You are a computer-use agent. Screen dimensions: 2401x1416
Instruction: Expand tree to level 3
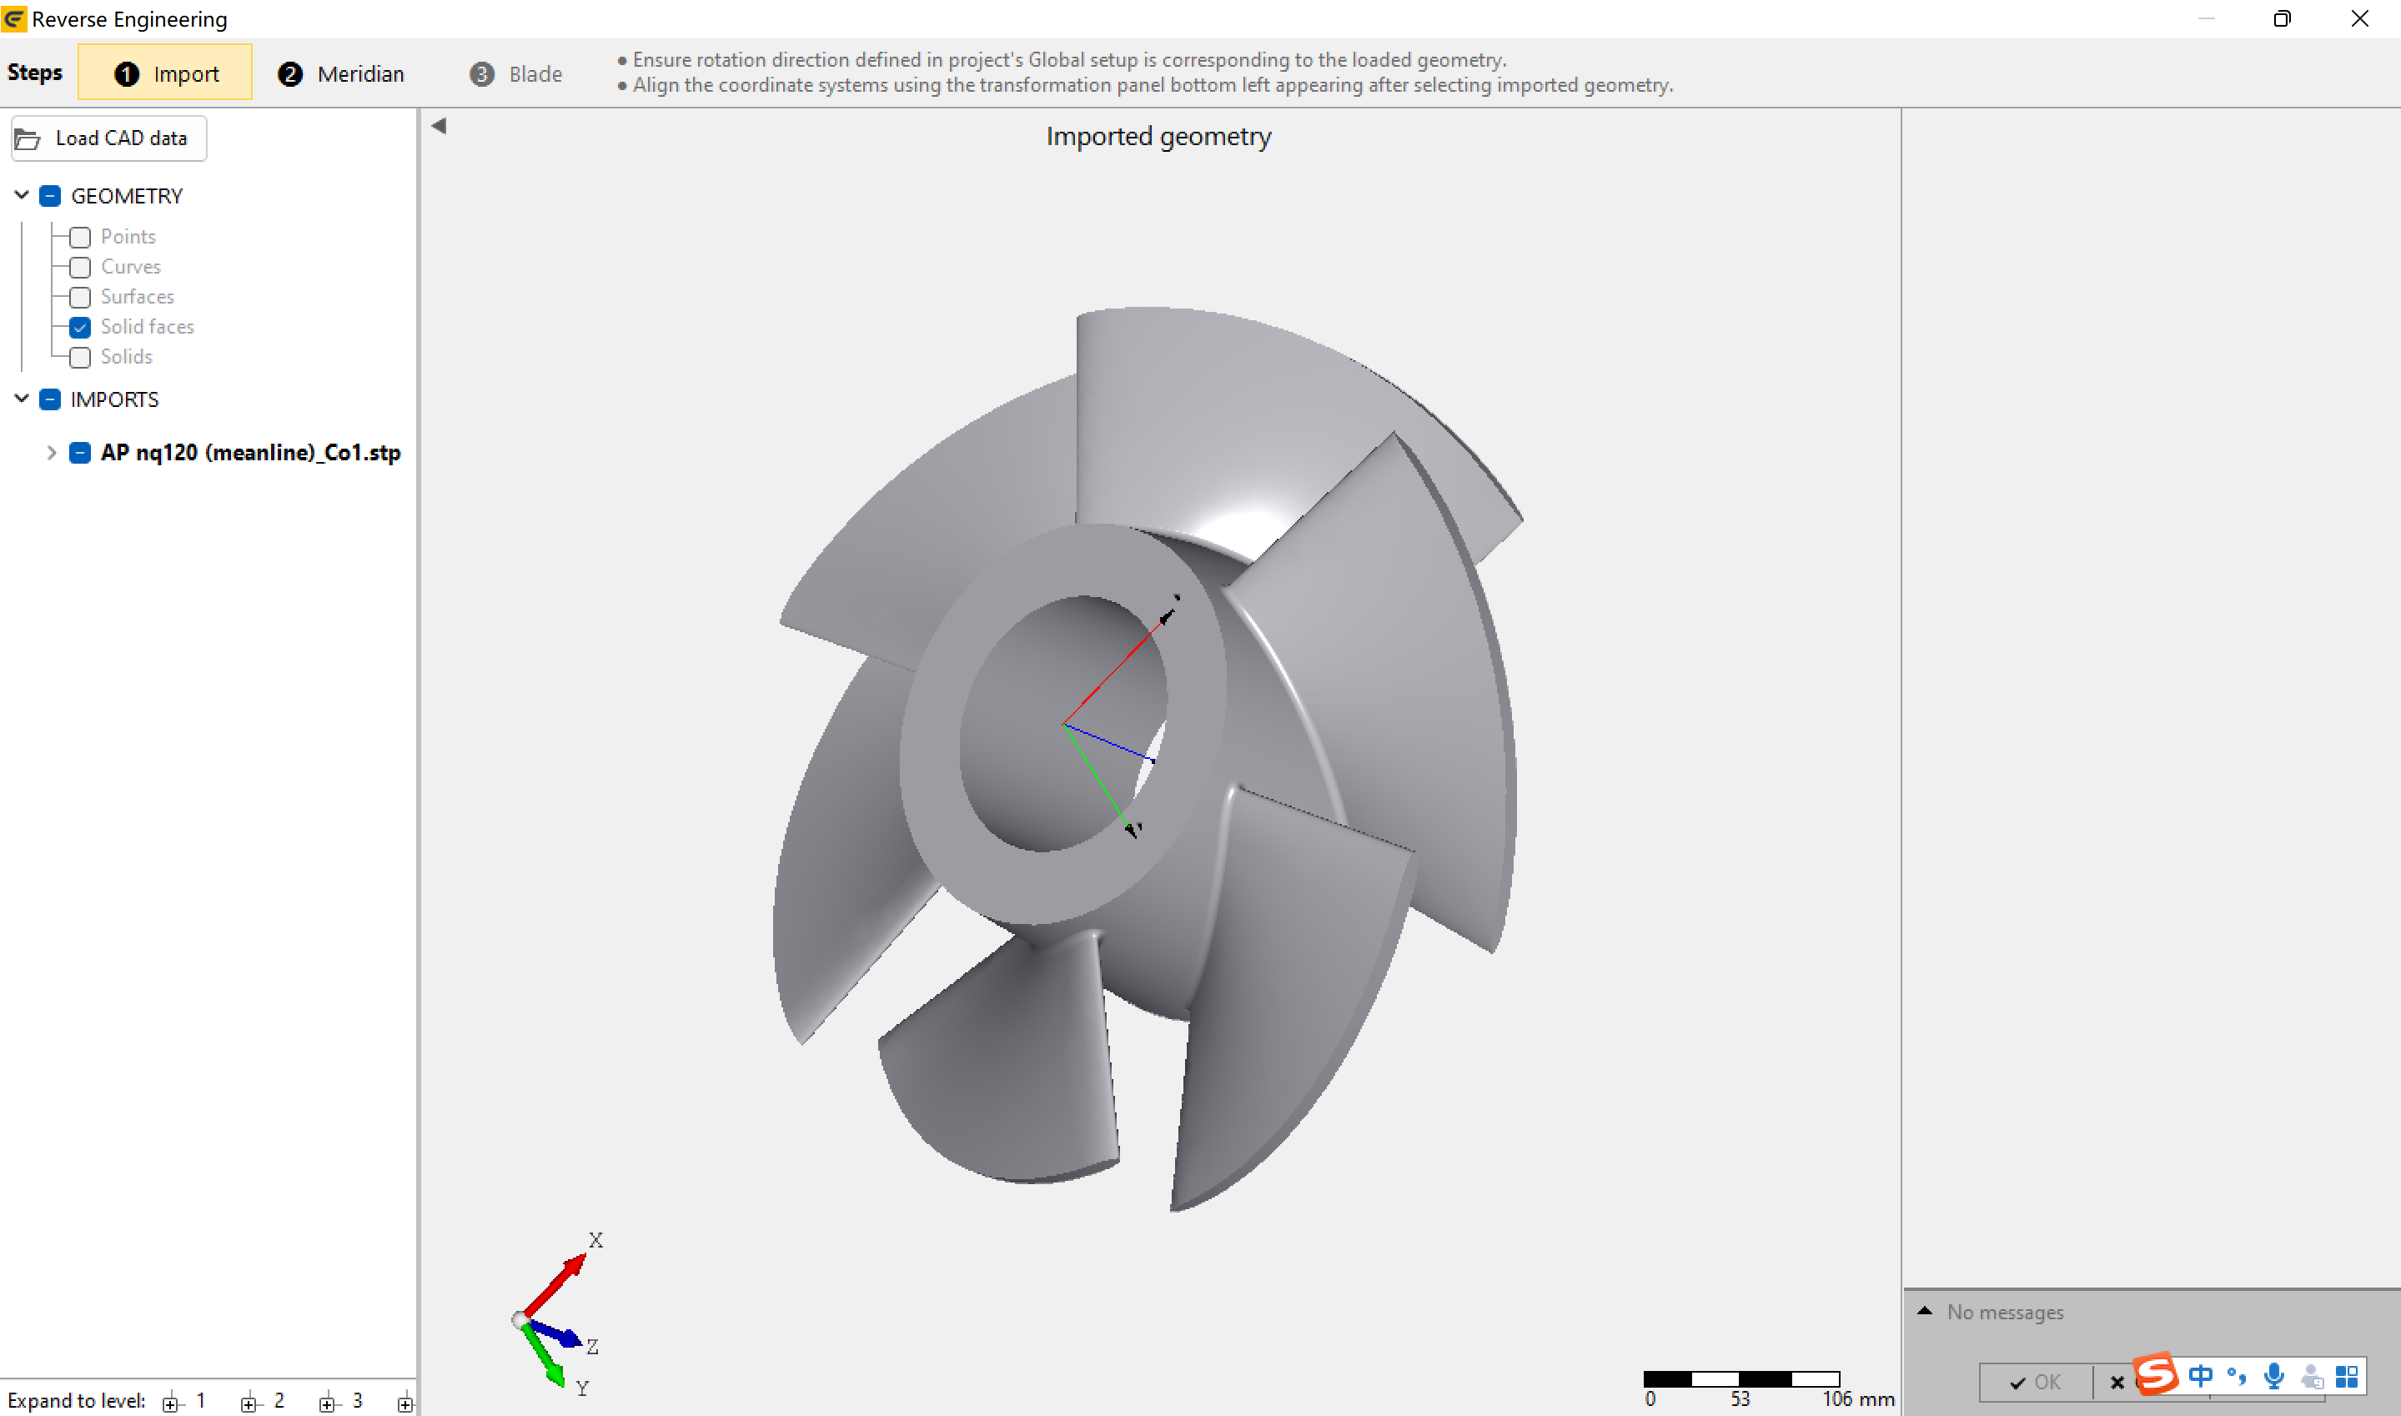[x=328, y=1403]
